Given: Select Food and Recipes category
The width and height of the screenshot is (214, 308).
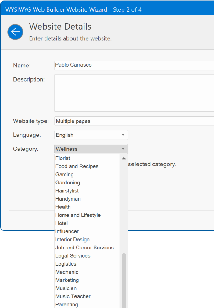Looking at the screenshot, I should [x=87, y=166].
